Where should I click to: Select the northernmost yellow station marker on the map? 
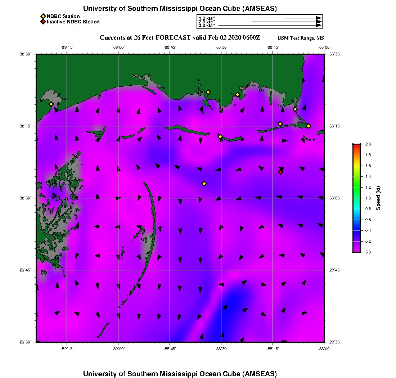(x=208, y=92)
